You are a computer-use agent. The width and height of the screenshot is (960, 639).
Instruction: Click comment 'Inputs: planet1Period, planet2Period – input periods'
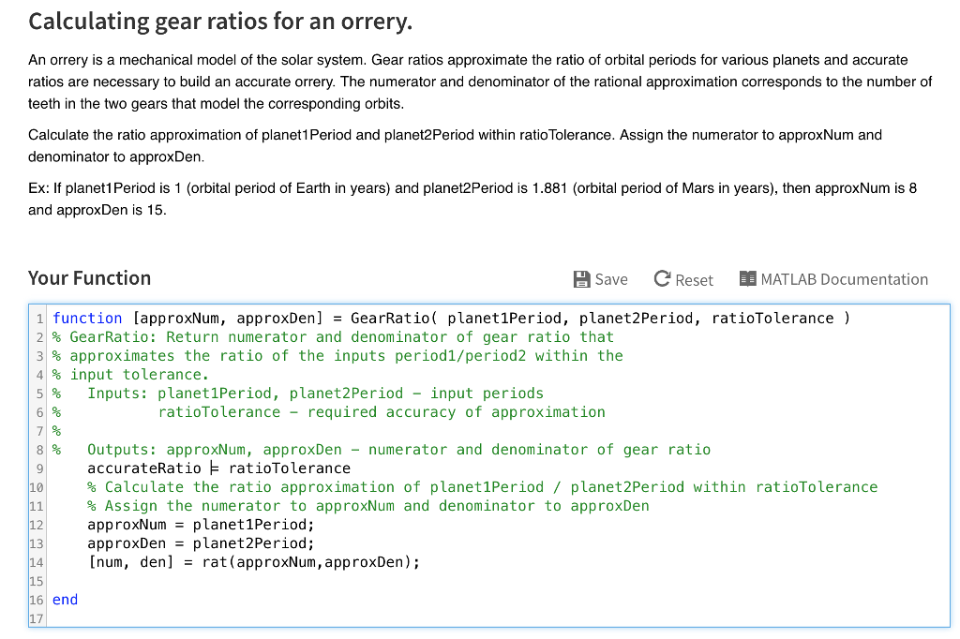315,393
